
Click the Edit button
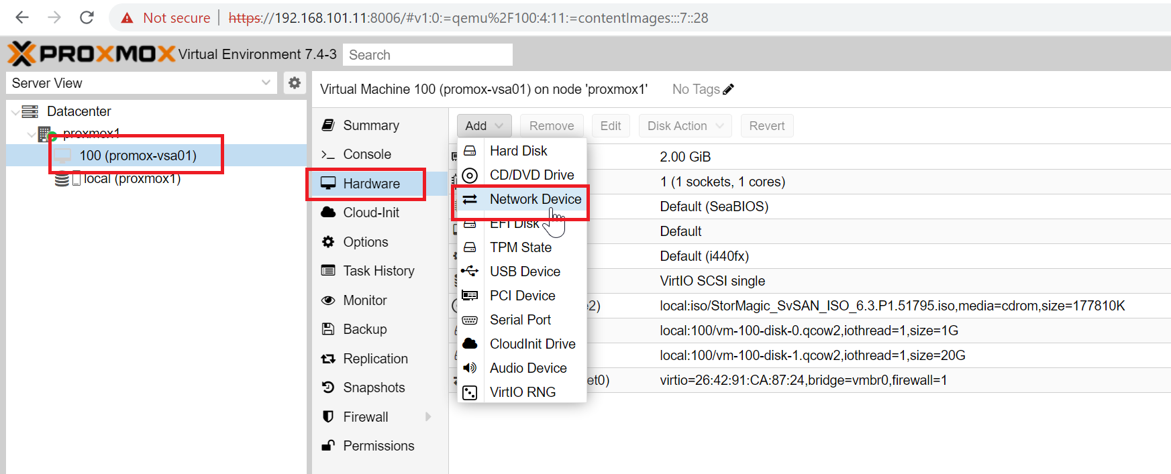pyautogui.click(x=611, y=126)
